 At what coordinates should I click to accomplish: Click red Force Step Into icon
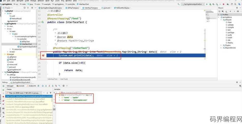pyautogui.click(x=49, y=86)
